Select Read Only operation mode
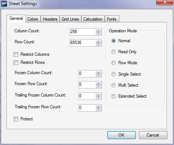This screenshot has width=174, height=145. 114,52
